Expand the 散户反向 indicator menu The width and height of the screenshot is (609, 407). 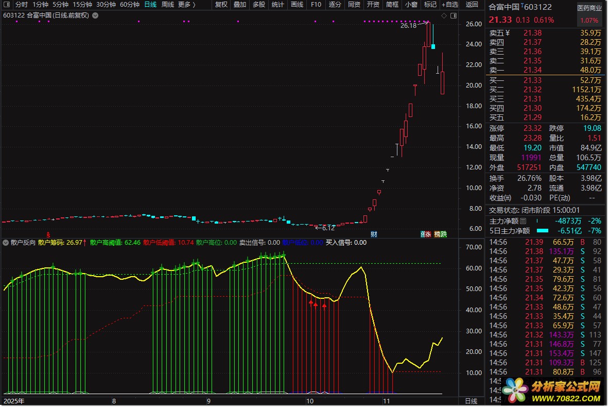click(x=6, y=242)
